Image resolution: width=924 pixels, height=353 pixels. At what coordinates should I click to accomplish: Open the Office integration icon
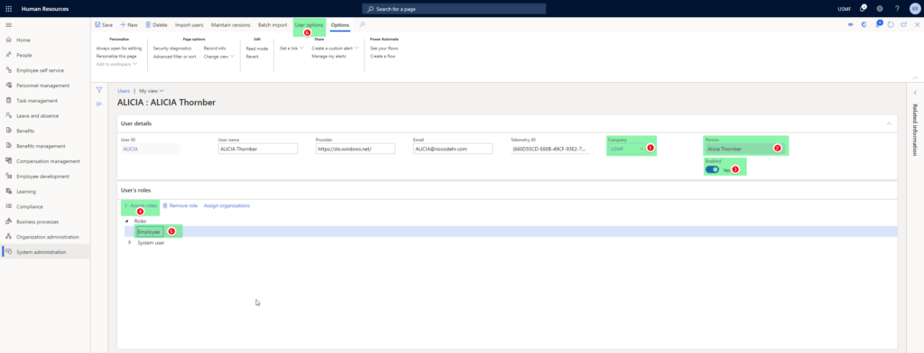[x=864, y=24]
